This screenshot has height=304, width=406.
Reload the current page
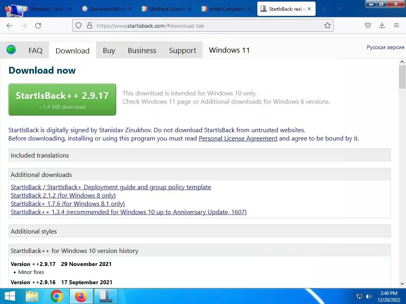pos(38,26)
